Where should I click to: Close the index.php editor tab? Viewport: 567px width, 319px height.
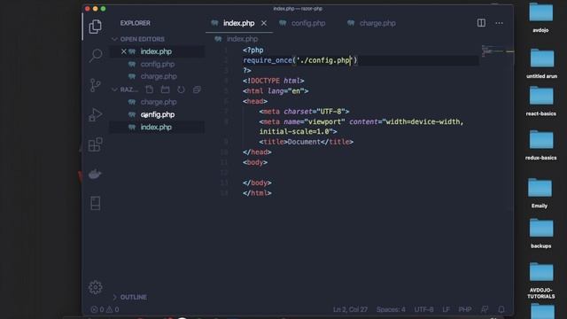(264, 23)
